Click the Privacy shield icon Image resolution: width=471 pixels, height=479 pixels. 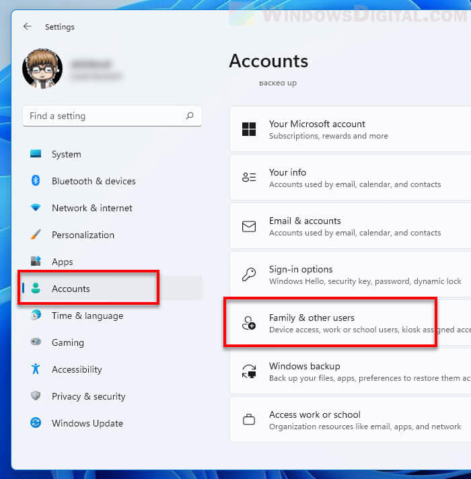tap(36, 396)
